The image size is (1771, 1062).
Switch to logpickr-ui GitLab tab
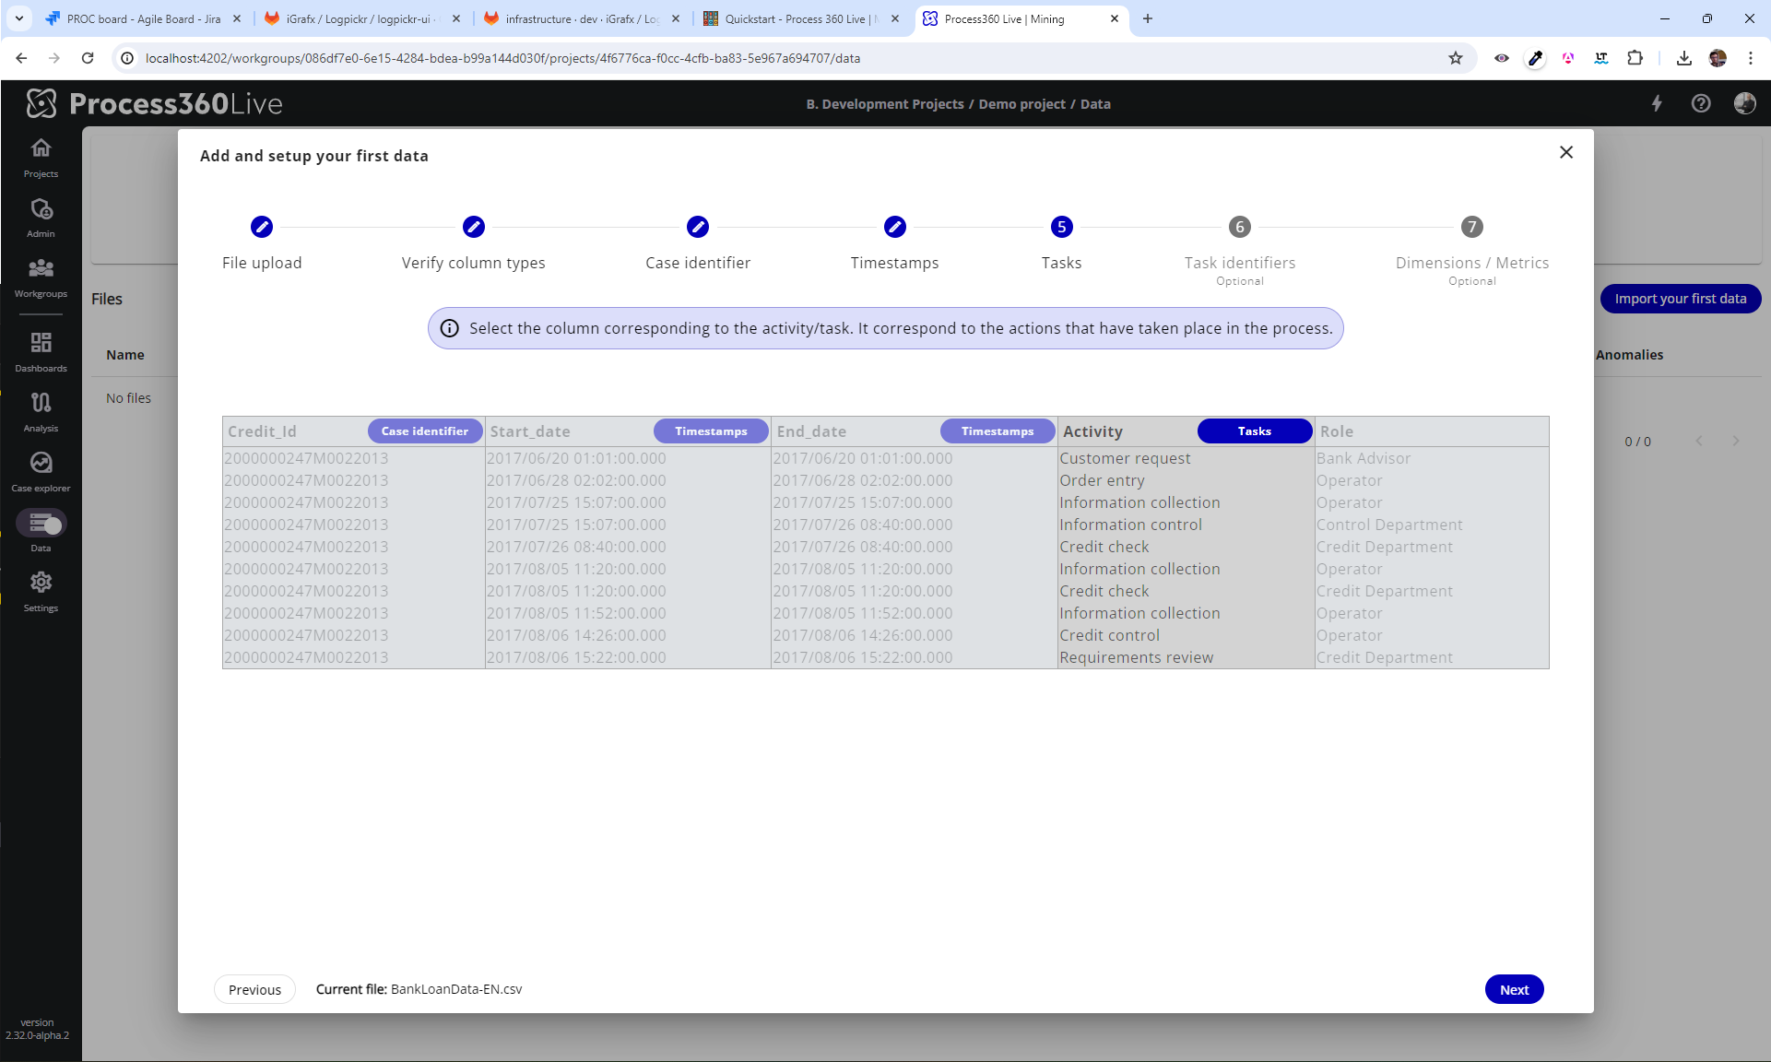tap(362, 18)
